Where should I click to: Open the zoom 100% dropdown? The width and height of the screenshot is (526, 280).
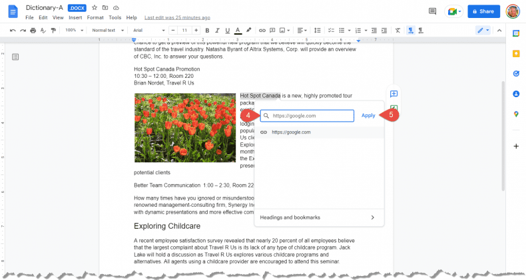[73, 31]
